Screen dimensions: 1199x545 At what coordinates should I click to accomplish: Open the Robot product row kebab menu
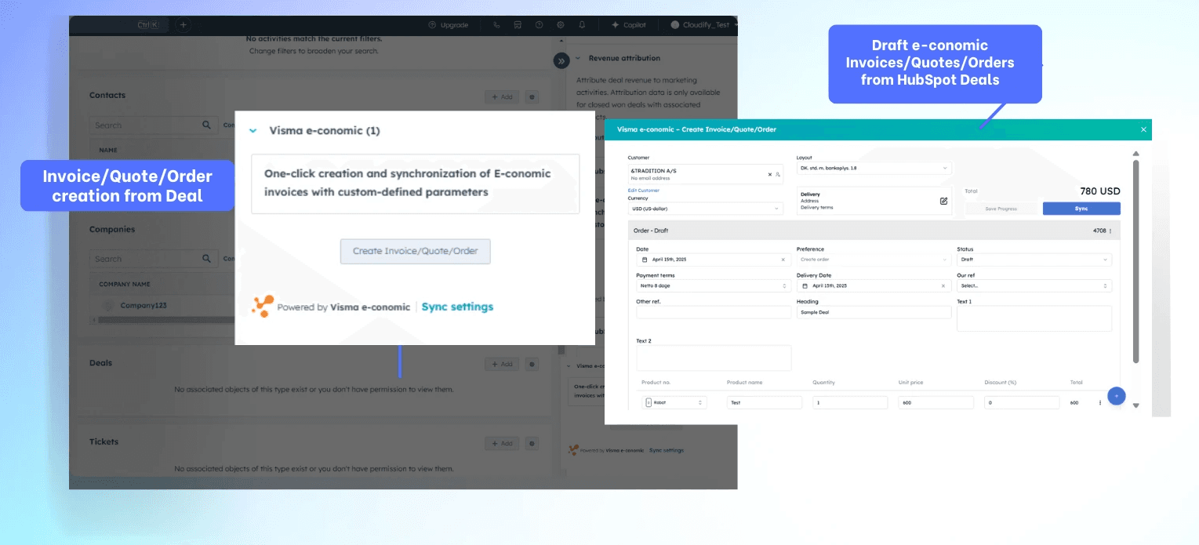click(x=1099, y=402)
